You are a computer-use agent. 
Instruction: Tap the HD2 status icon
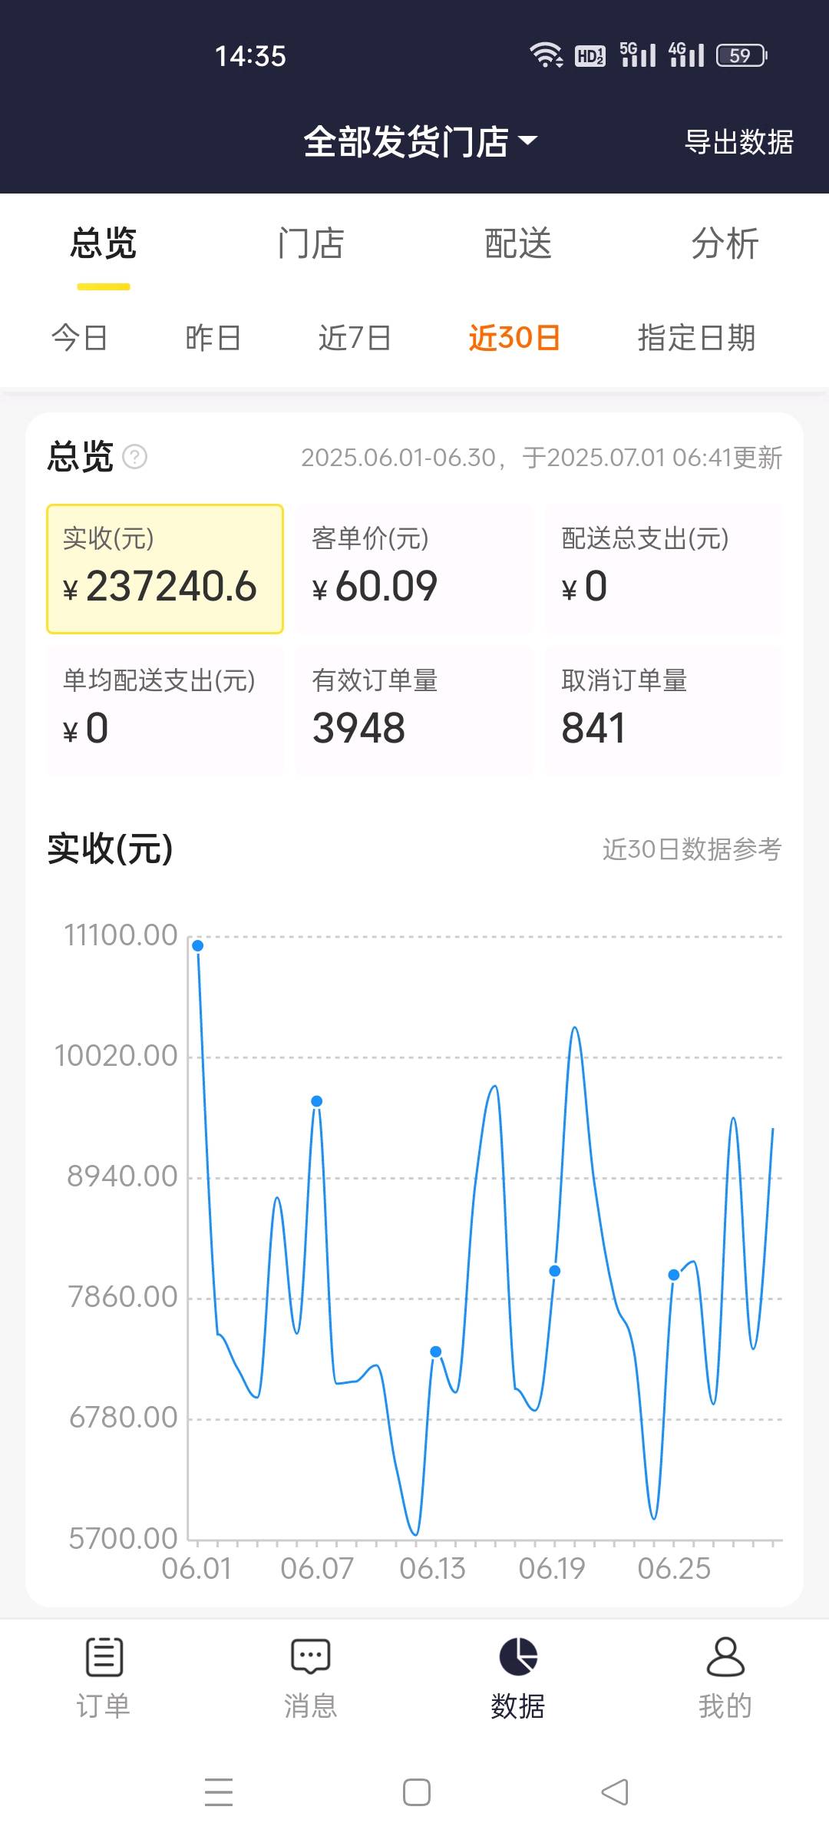[590, 55]
